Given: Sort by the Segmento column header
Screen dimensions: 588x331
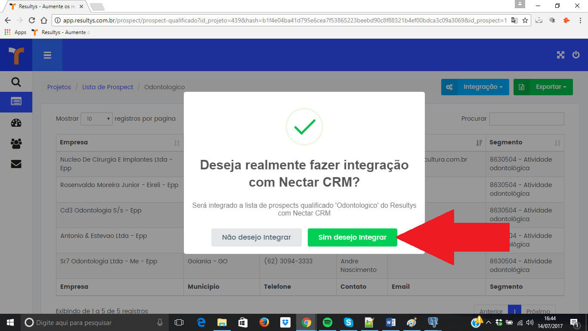Looking at the screenshot, I should click(525, 143).
